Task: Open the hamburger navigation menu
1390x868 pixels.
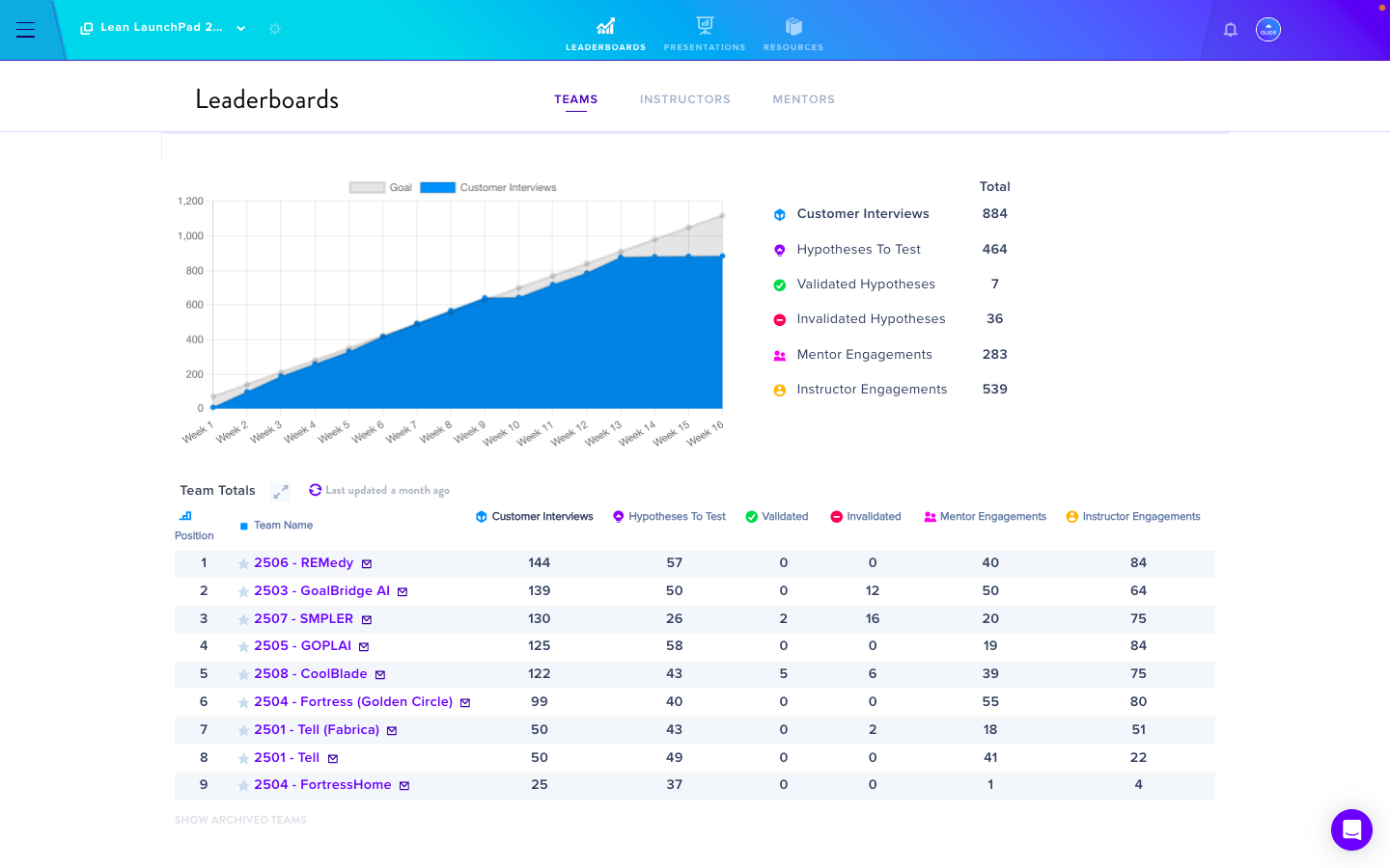Action: [x=26, y=30]
